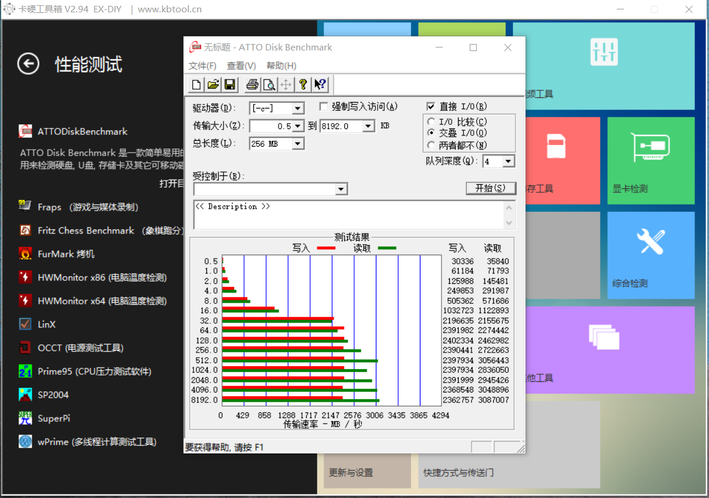The image size is (709, 498).
Task: Click the 性能测试 heading
Action: point(89,64)
